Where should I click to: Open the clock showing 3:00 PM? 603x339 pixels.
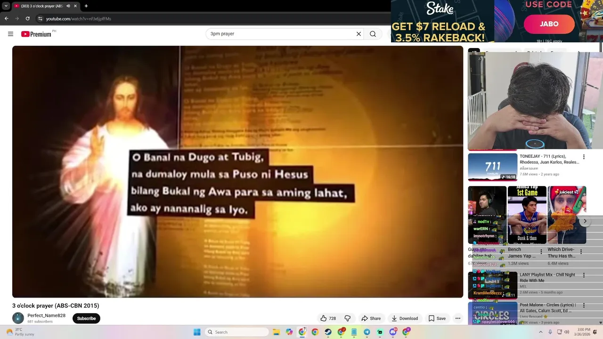[x=583, y=332]
